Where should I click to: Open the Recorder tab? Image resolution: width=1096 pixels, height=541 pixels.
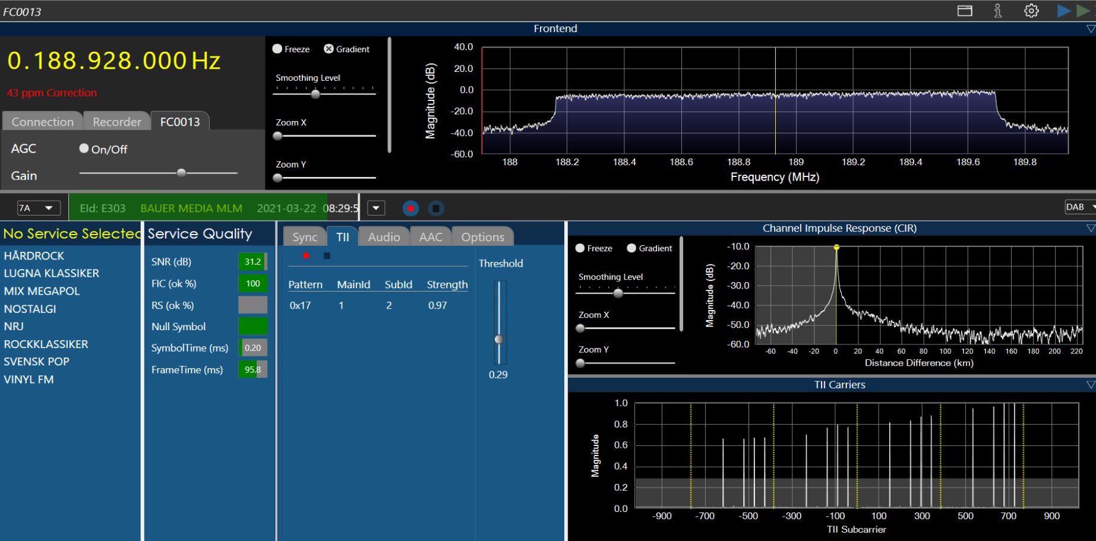click(x=117, y=122)
